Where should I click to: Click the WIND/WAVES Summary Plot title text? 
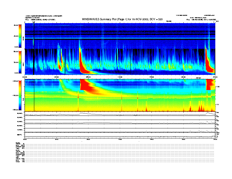pyautogui.click(x=122, y=19)
